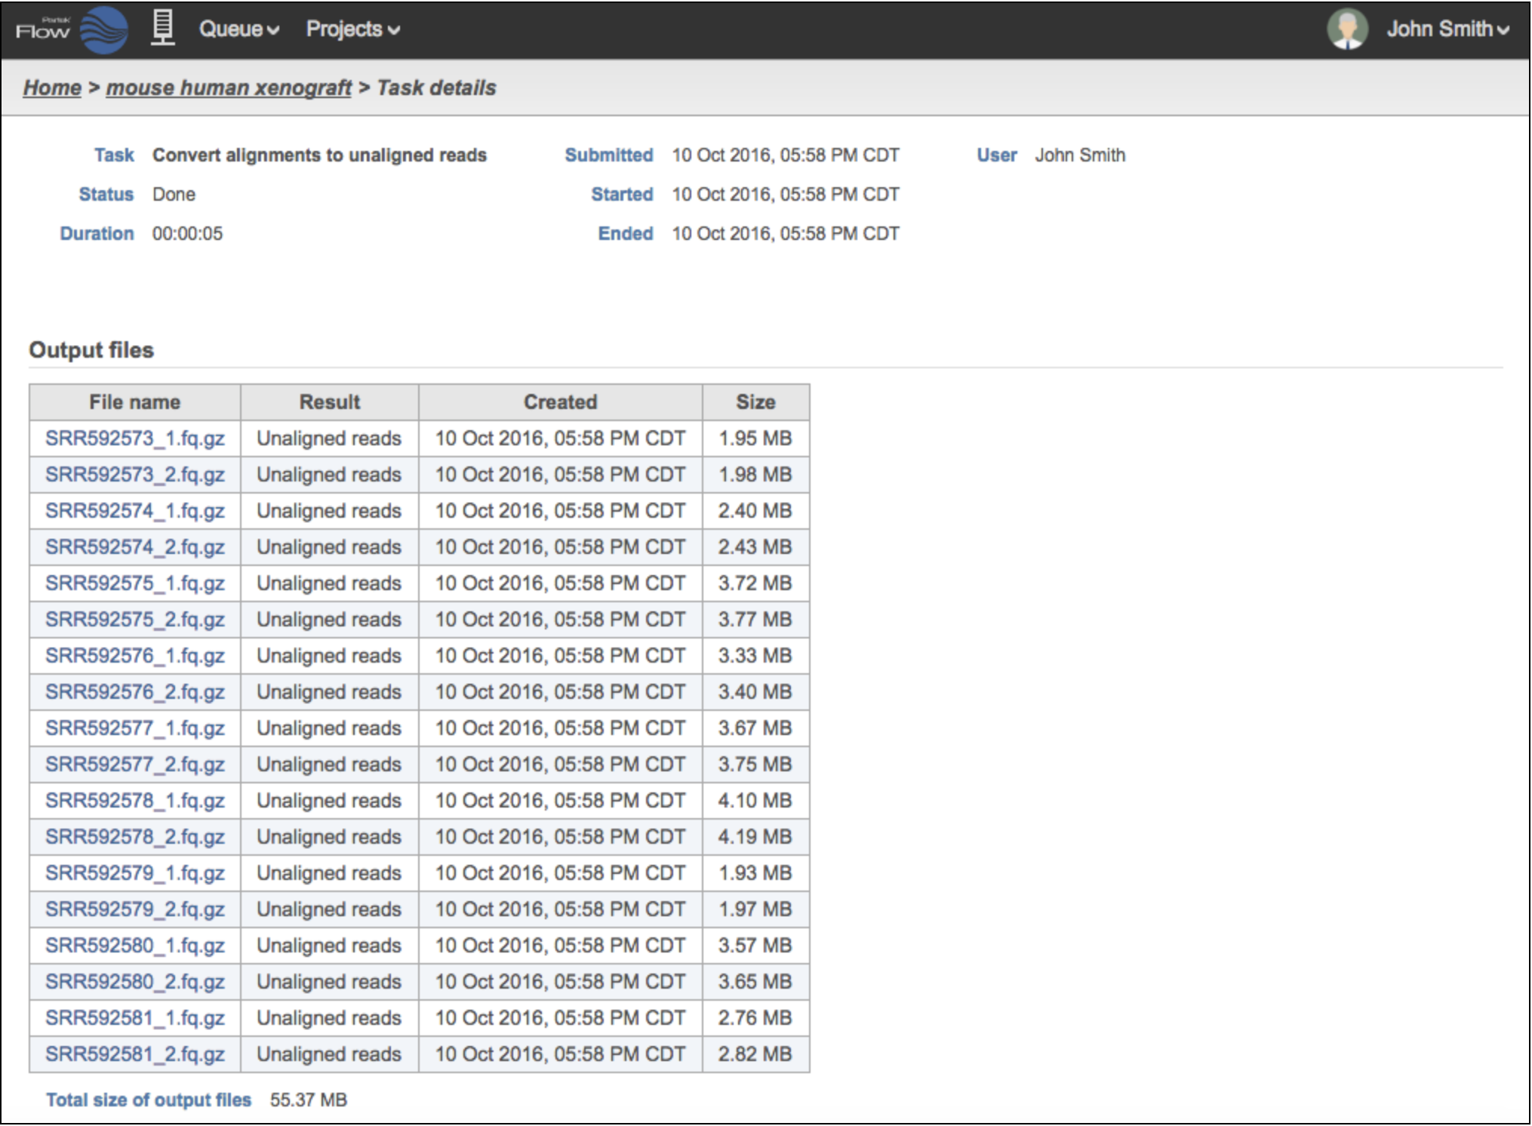Go to the Home breadcrumb link
1532x1126 pixels.
point(52,88)
